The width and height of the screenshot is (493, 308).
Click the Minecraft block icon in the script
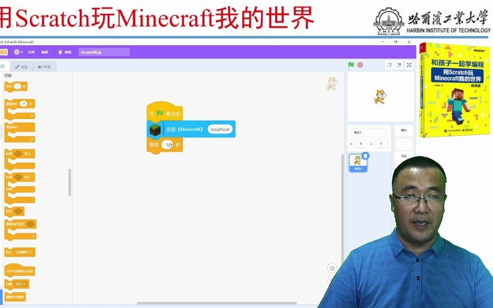point(155,129)
